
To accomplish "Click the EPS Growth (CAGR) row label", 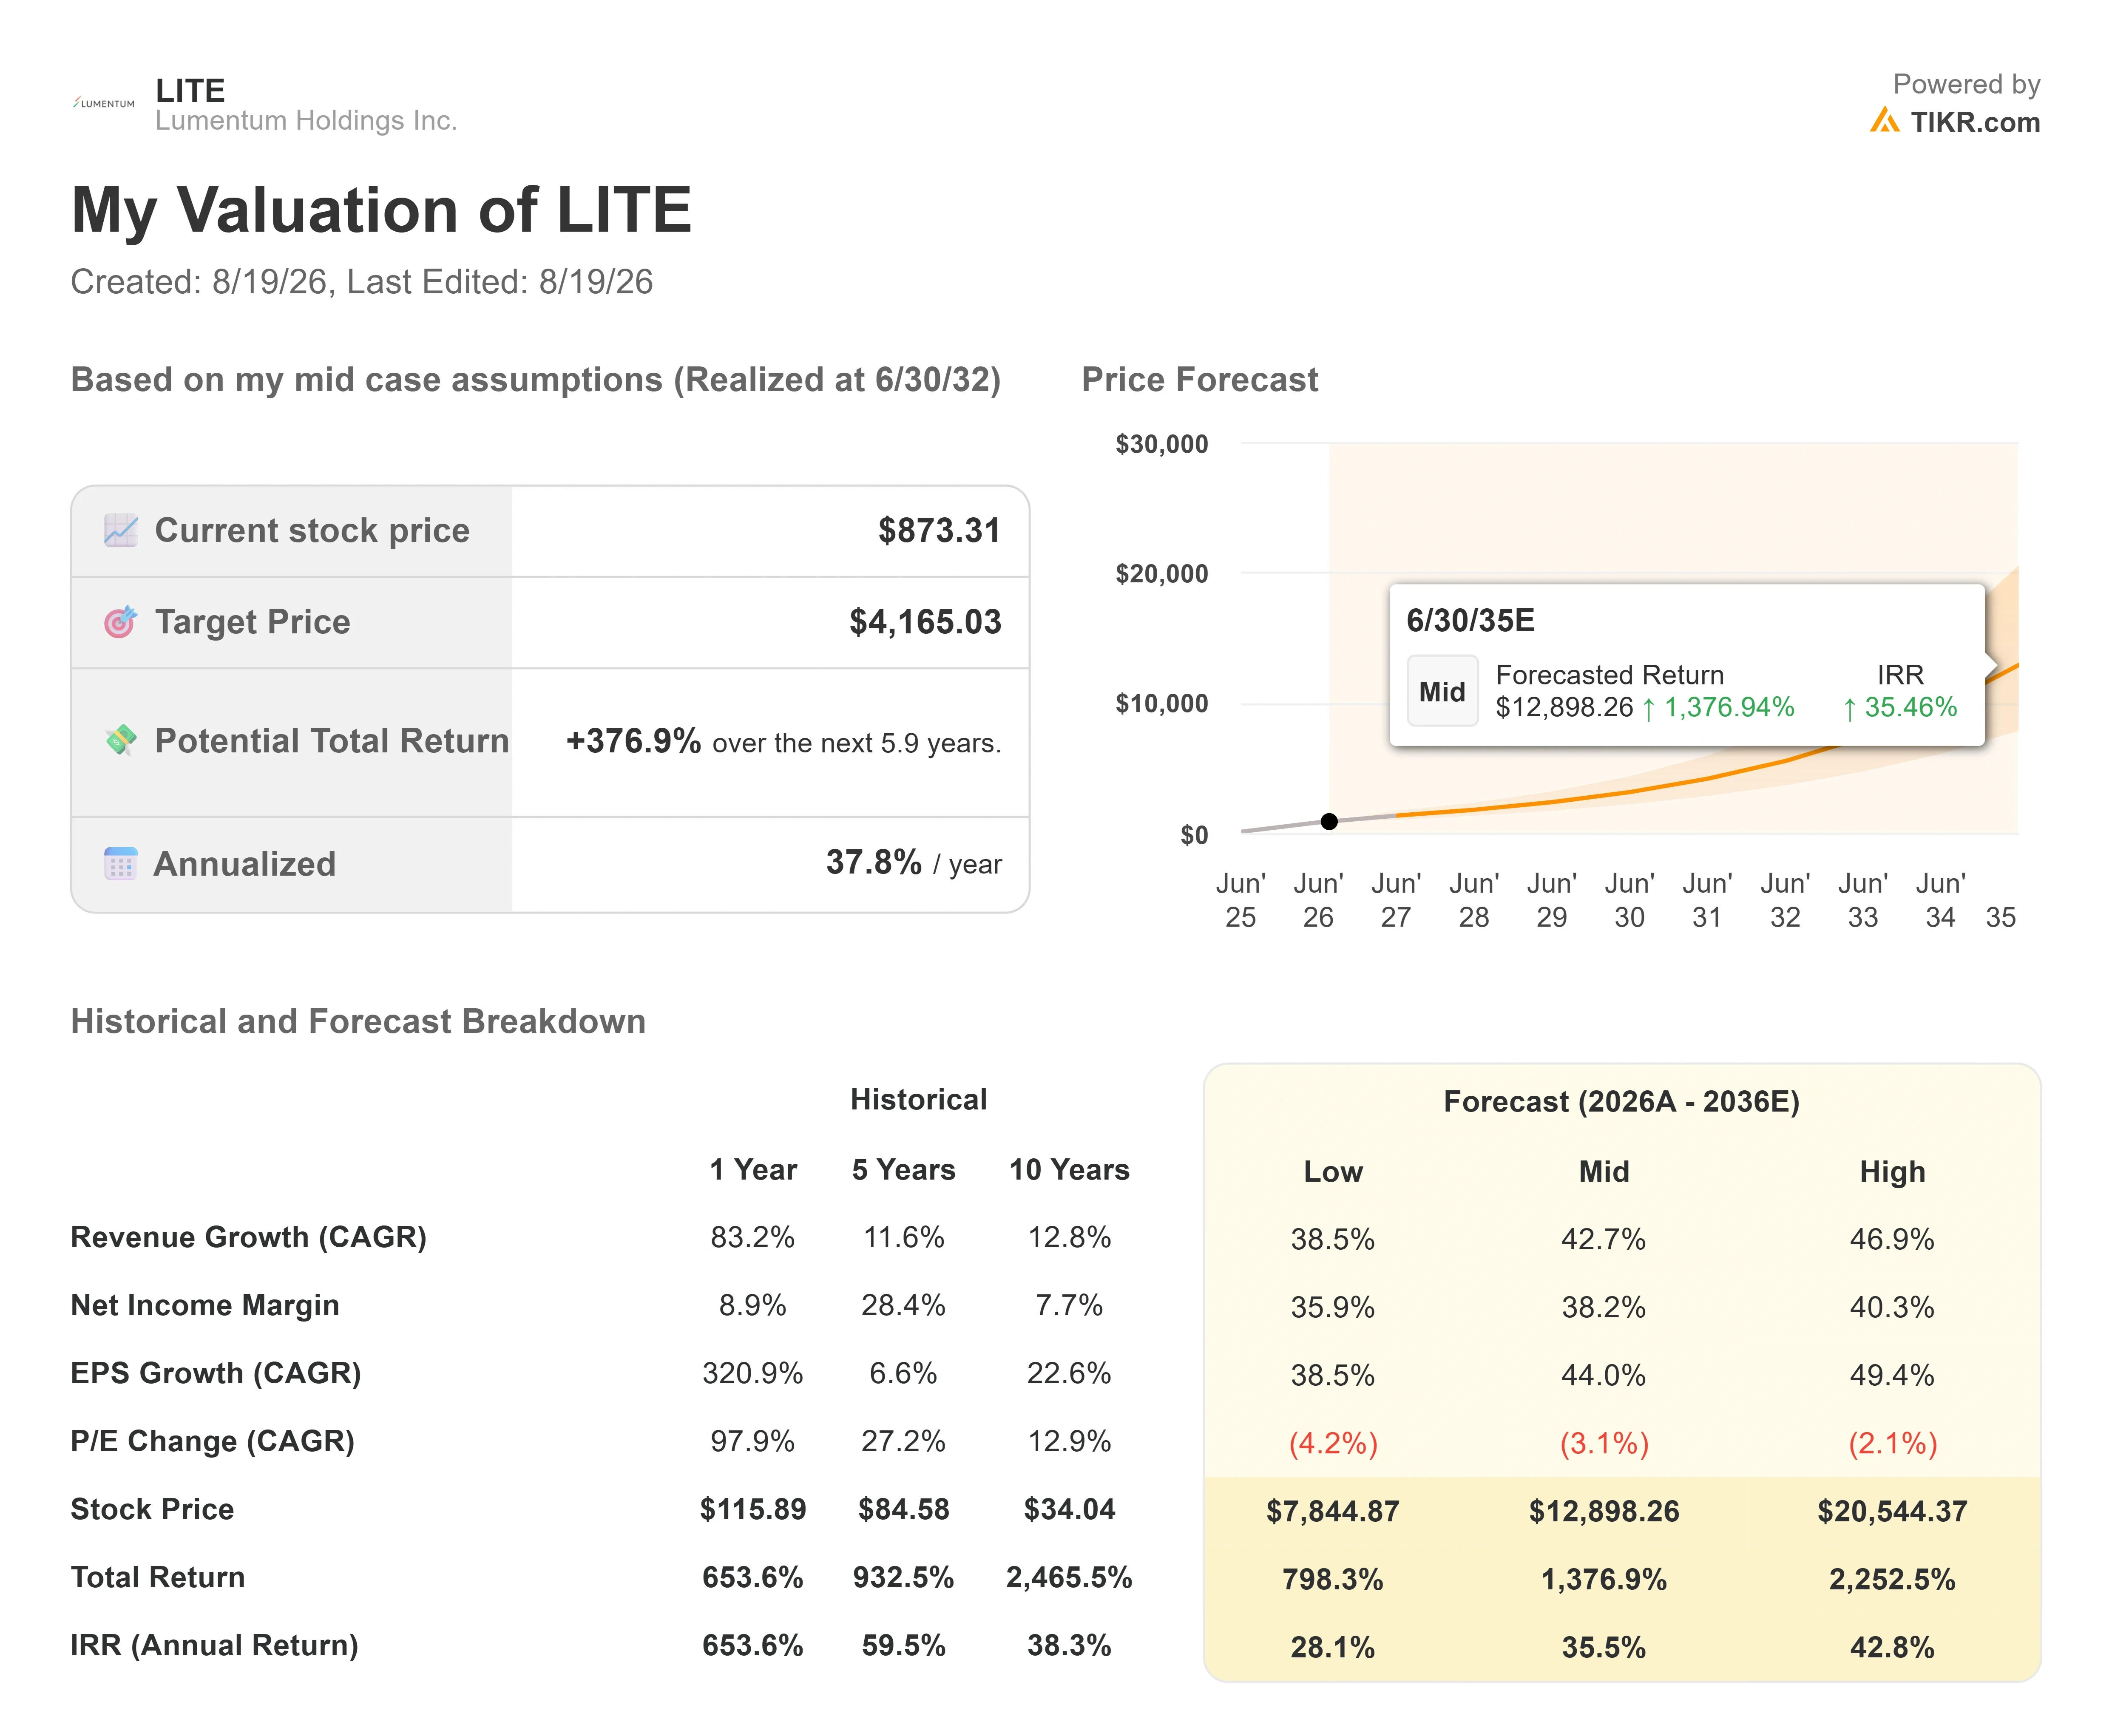I will (216, 1374).
